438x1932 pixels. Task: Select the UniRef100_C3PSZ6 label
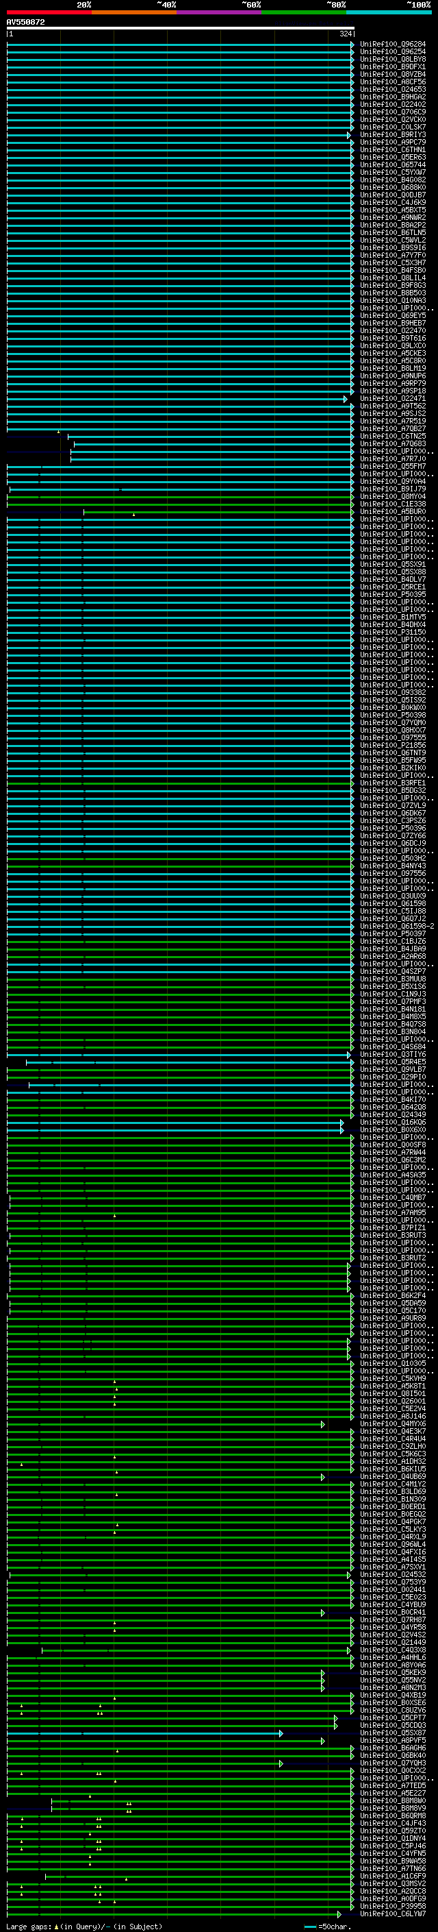click(x=393, y=821)
